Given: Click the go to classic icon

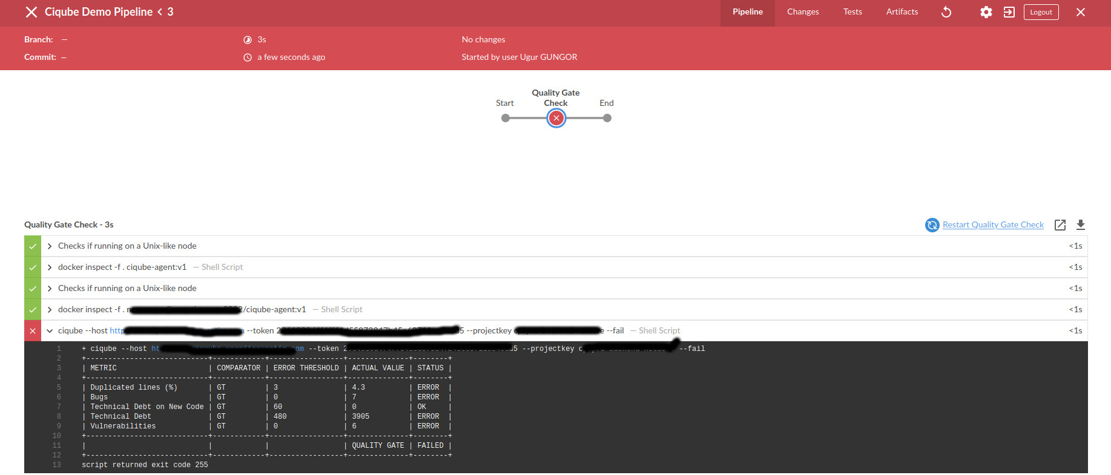Looking at the screenshot, I should tap(1009, 12).
